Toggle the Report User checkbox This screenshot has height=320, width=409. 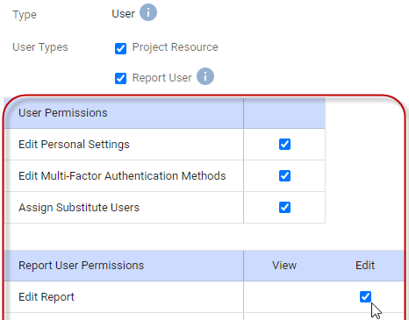coord(120,78)
